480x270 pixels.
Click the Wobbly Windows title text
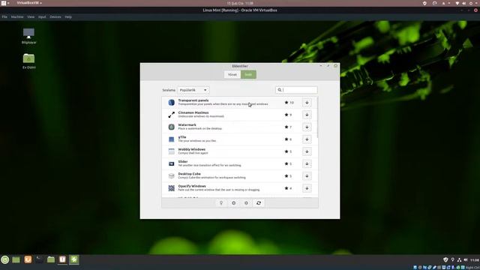point(192,149)
